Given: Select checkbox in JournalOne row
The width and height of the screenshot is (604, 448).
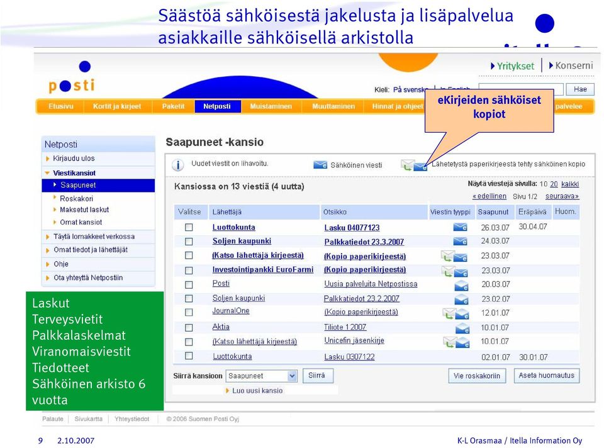Looking at the screenshot, I should (189, 312).
